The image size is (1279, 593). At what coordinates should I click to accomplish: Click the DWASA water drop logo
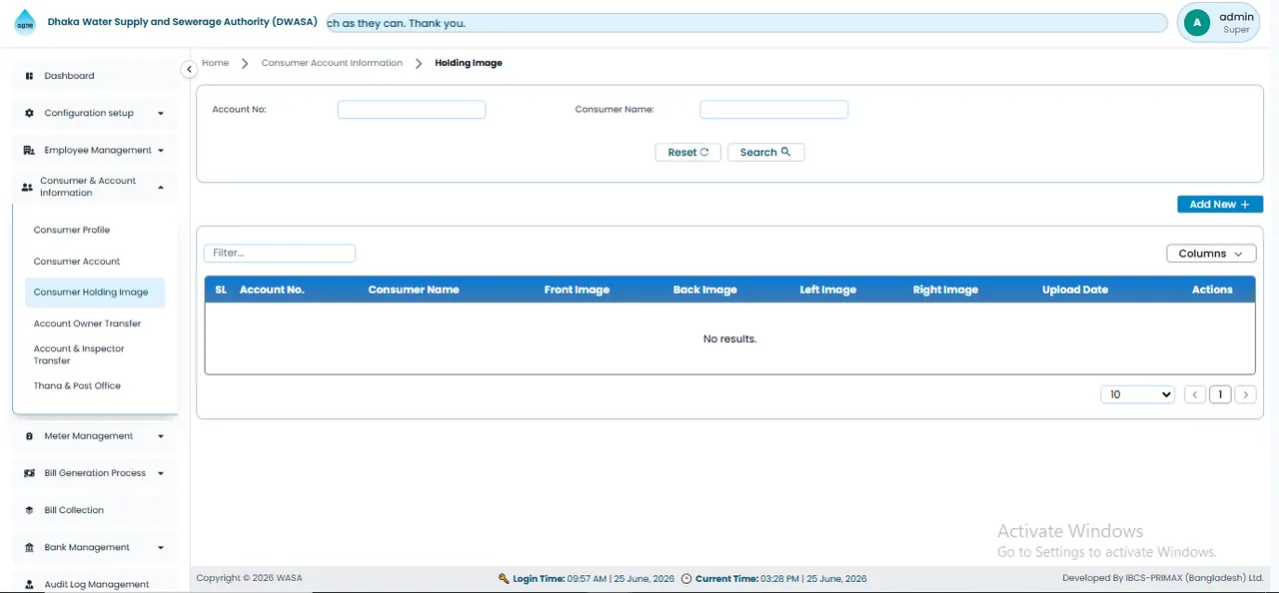25,22
